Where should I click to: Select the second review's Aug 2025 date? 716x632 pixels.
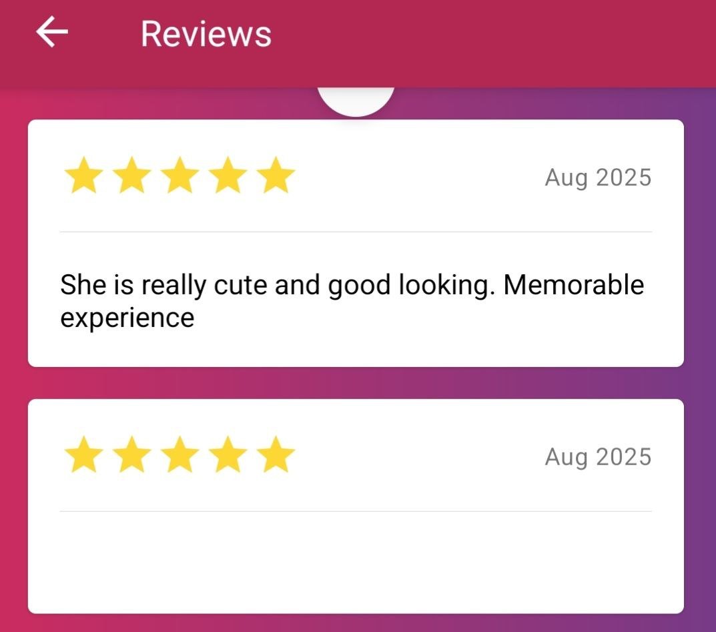[598, 457]
